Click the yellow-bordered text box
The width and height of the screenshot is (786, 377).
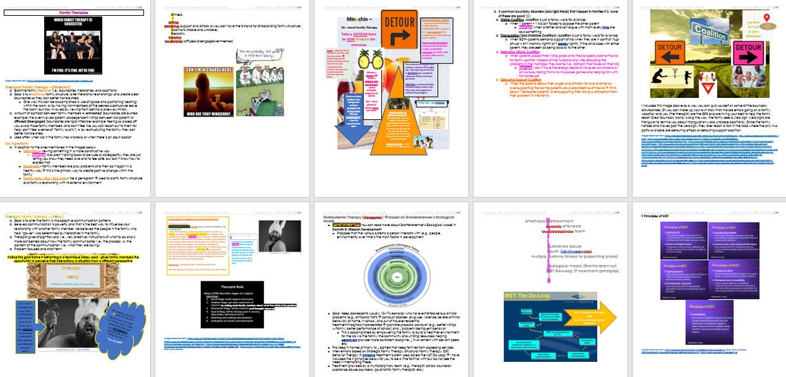pos(197,247)
